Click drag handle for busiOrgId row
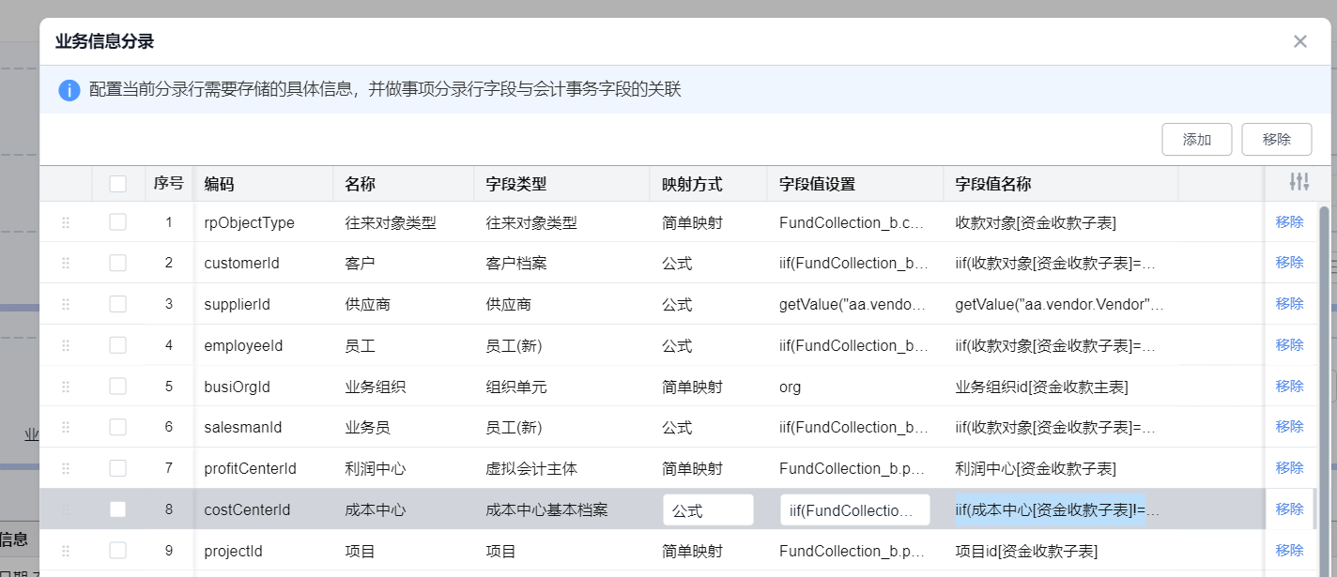The height and width of the screenshot is (577, 1337). click(x=66, y=387)
